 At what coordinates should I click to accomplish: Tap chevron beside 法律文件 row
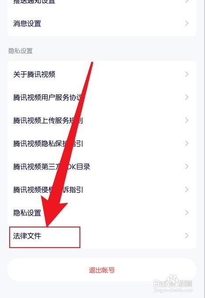[187, 236]
